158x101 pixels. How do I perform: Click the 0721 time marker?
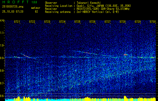[x=17, y=22]
